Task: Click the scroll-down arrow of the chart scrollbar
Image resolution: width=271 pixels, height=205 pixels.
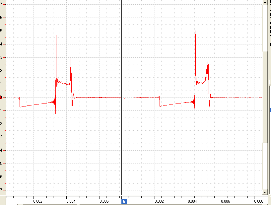Action: coord(265,192)
